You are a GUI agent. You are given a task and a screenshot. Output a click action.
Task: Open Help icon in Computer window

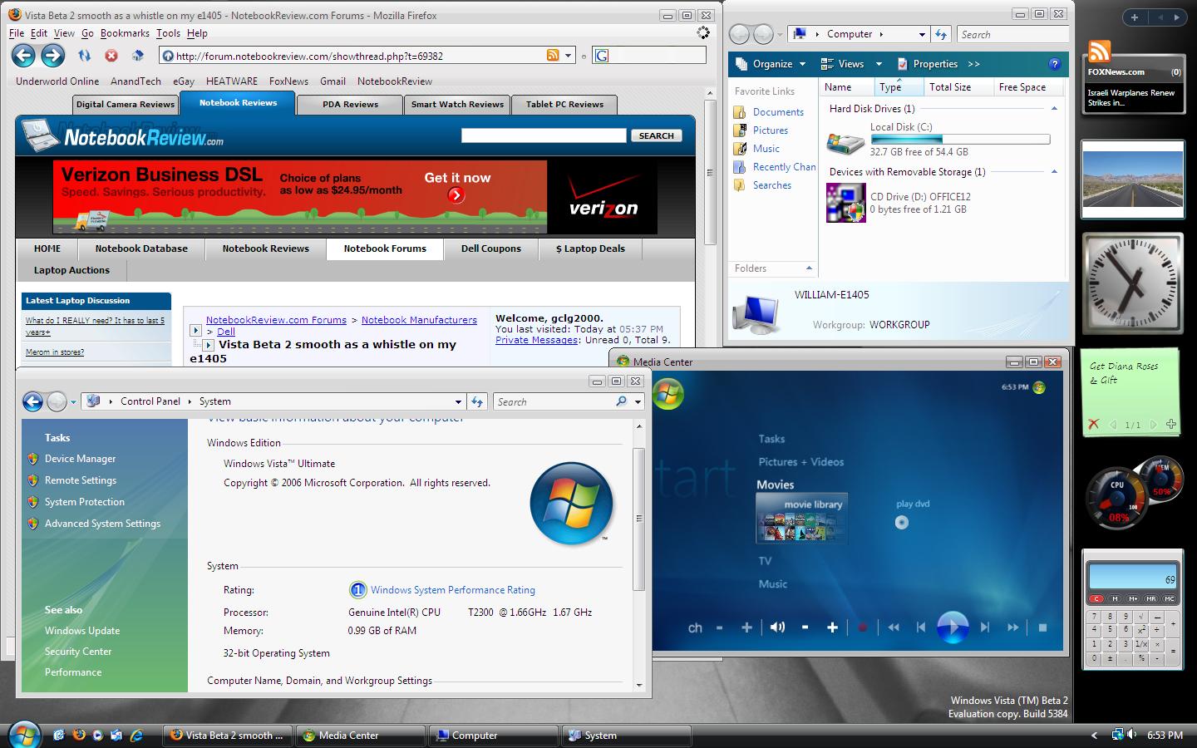point(1055,64)
